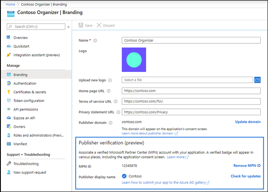This screenshot has height=192, width=268.
Task: Click the MPN ID value 12345678
Action: (130, 165)
